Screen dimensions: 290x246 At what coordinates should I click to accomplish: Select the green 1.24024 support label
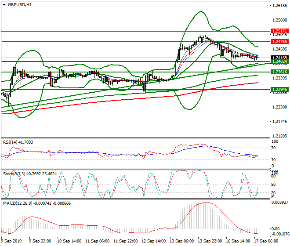279,61
